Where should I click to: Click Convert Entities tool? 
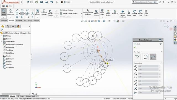tap(44, 12)
